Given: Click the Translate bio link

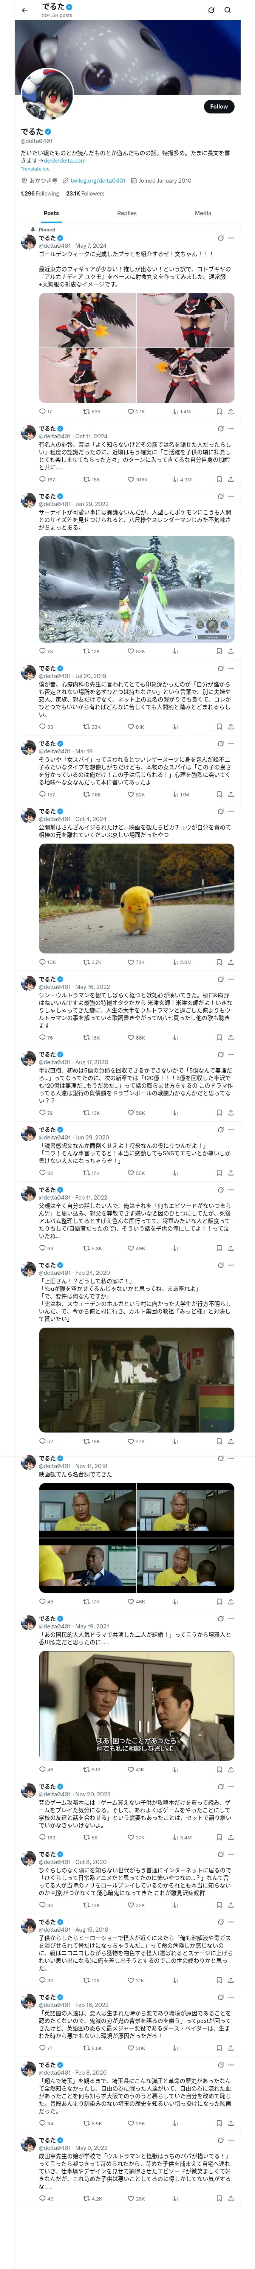Looking at the screenshot, I should 35,168.
